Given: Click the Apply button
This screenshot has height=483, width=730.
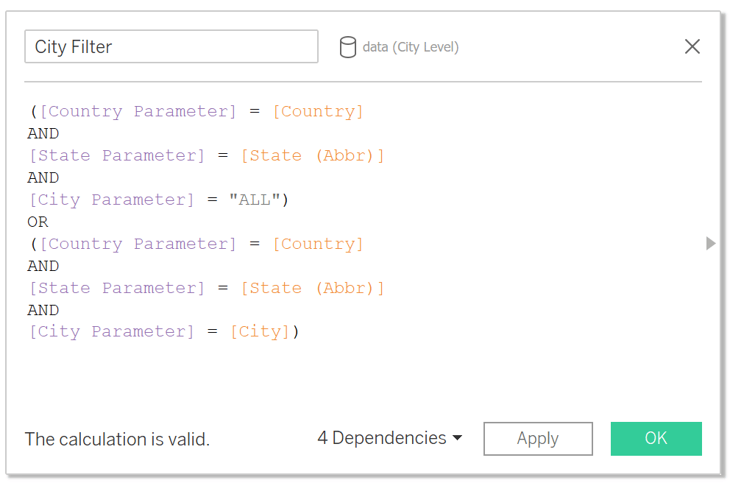Looking at the screenshot, I should 538,439.
